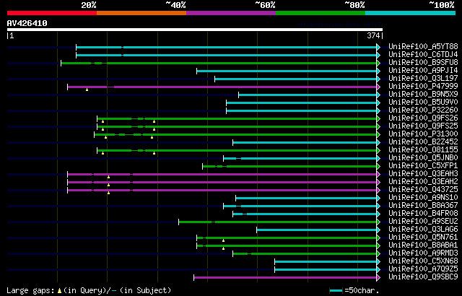Select the UniRef100_C5XN68 label
The width and height of the screenshot is (462, 296).
(x=423, y=261)
